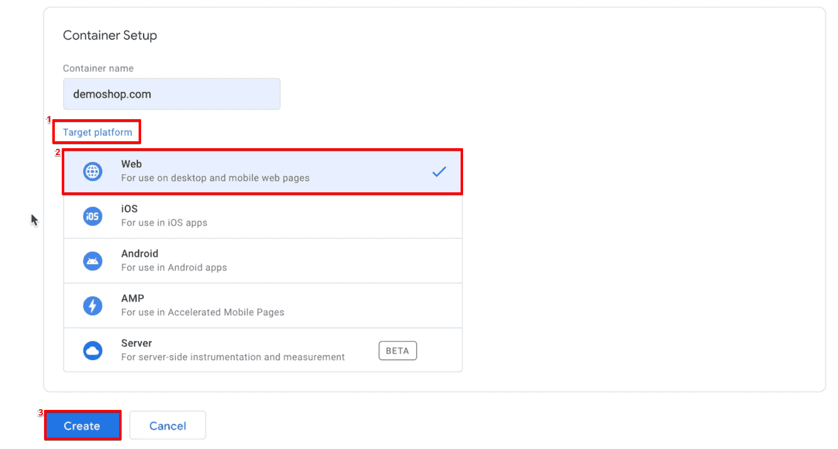
Task: Click the Server cloud icon
Action: (93, 350)
